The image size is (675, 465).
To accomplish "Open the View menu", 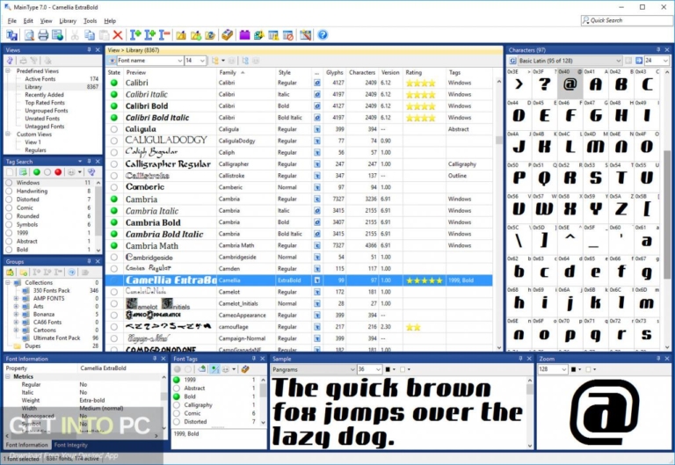I will (x=46, y=21).
